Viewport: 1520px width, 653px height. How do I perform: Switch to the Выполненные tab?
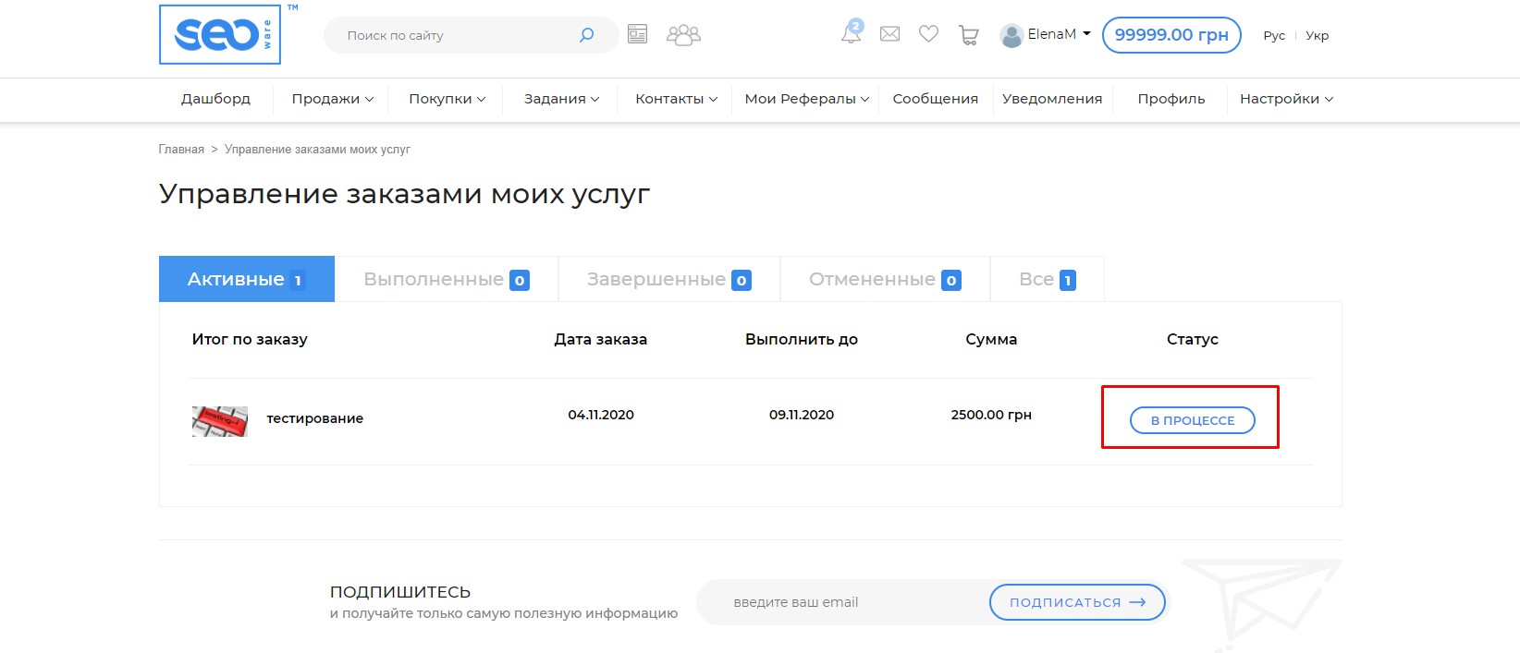tap(446, 279)
